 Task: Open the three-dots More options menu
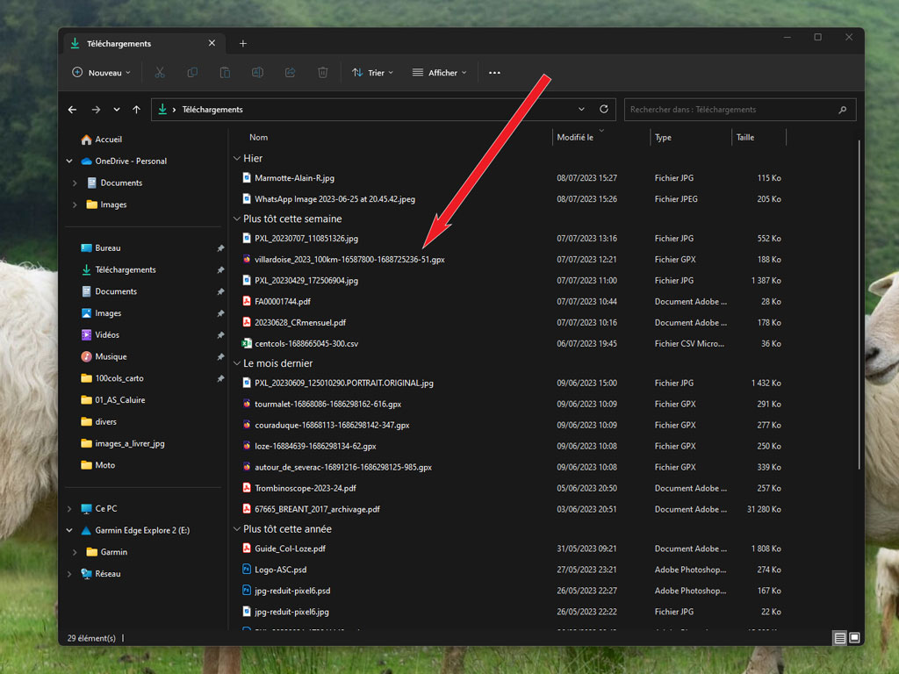pyautogui.click(x=494, y=73)
